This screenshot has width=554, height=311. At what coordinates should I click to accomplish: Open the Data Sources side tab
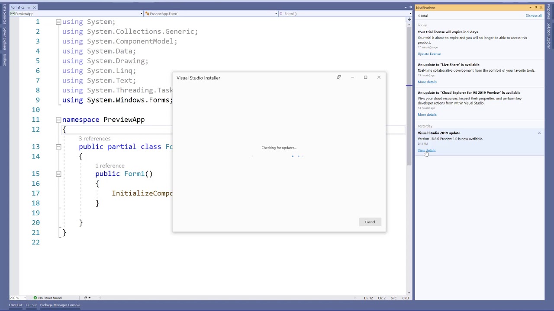tap(4, 14)
